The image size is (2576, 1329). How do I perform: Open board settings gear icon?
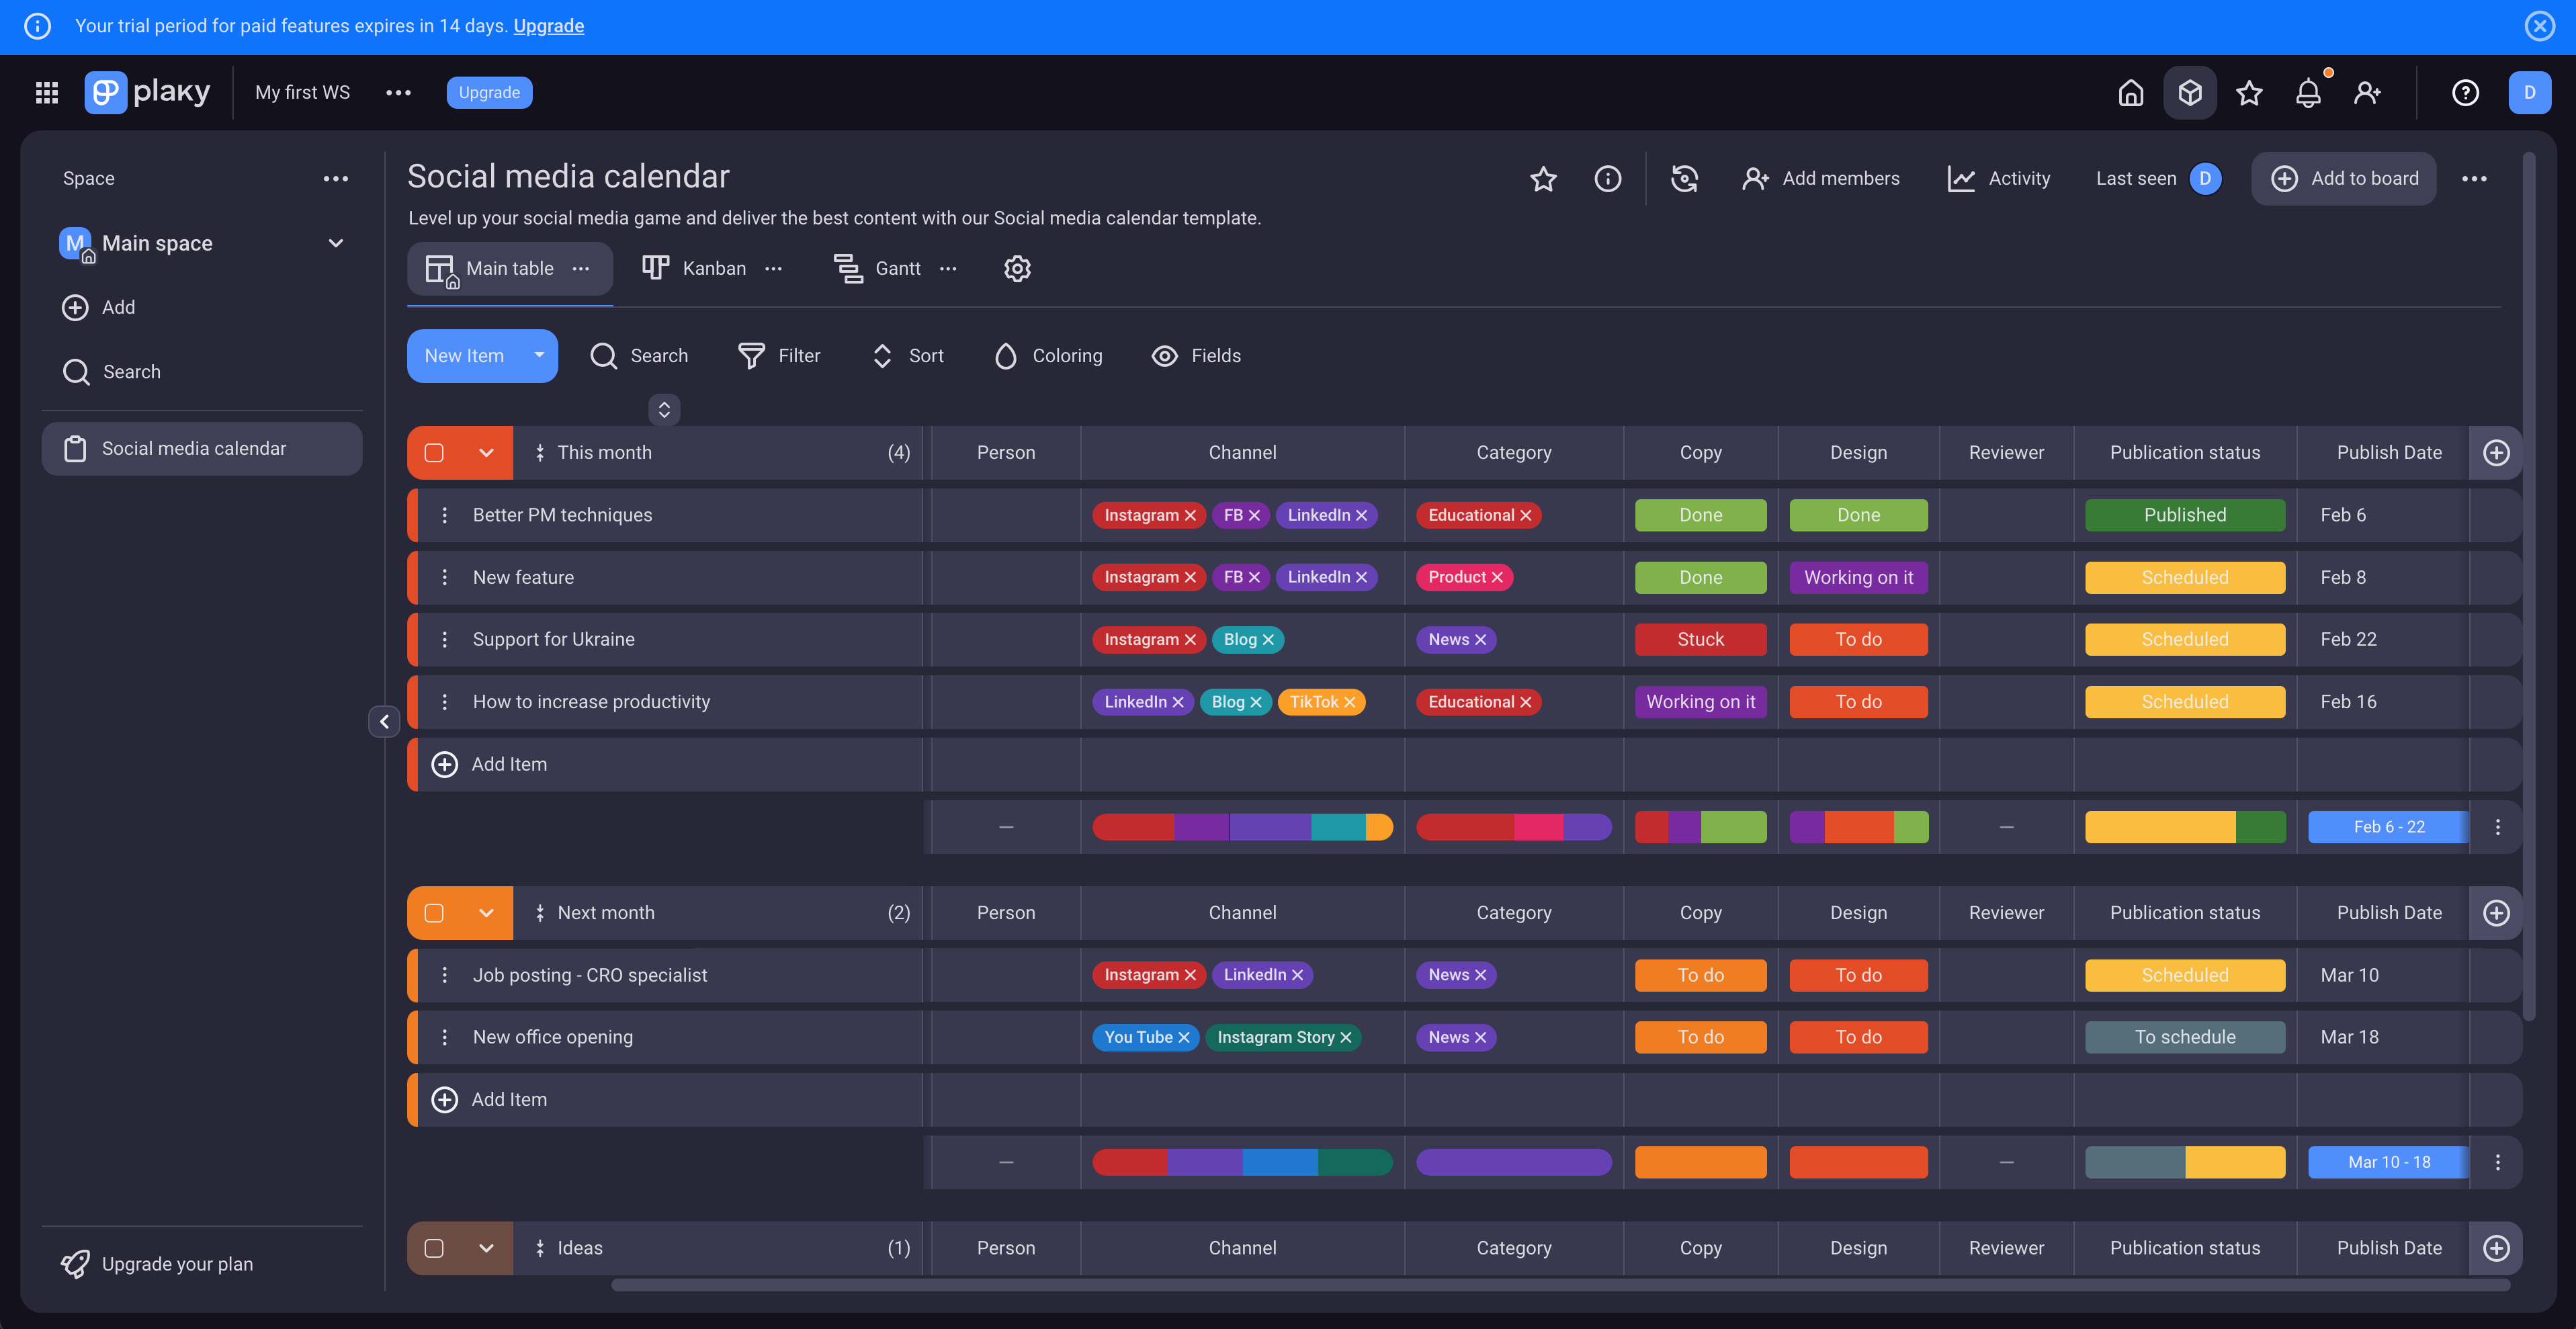[1017, 268]
